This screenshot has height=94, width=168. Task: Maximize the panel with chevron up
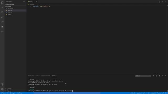tap(162, 76)
